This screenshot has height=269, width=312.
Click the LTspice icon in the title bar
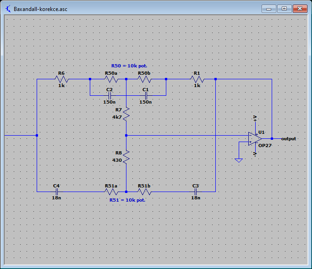point(8,9)
